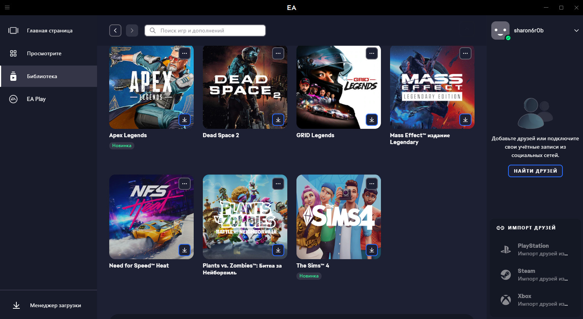Download Need for Speed Heat via icon

click(185, 250)
